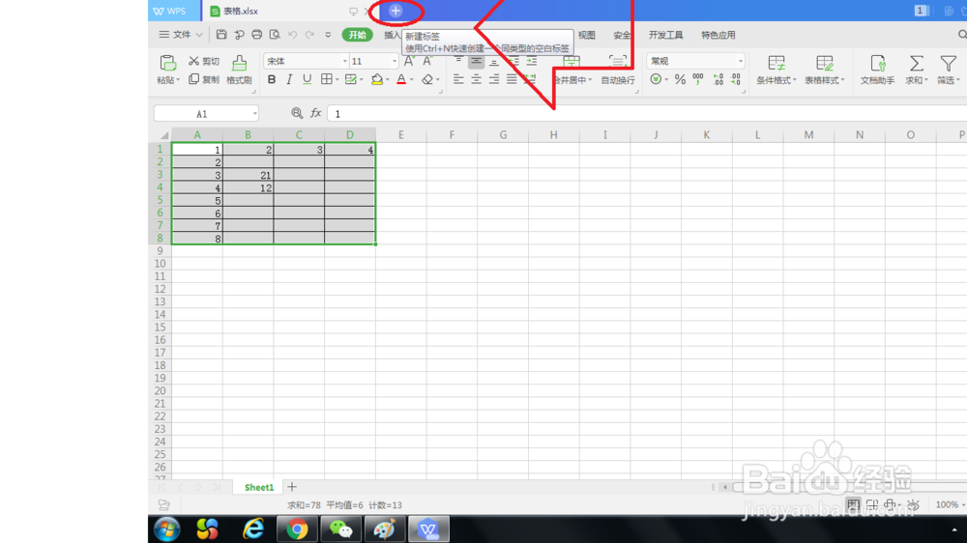The height and width of the screenshot is (543, 967).
Task: Click the Redo arrow
Action: point(310,35)
